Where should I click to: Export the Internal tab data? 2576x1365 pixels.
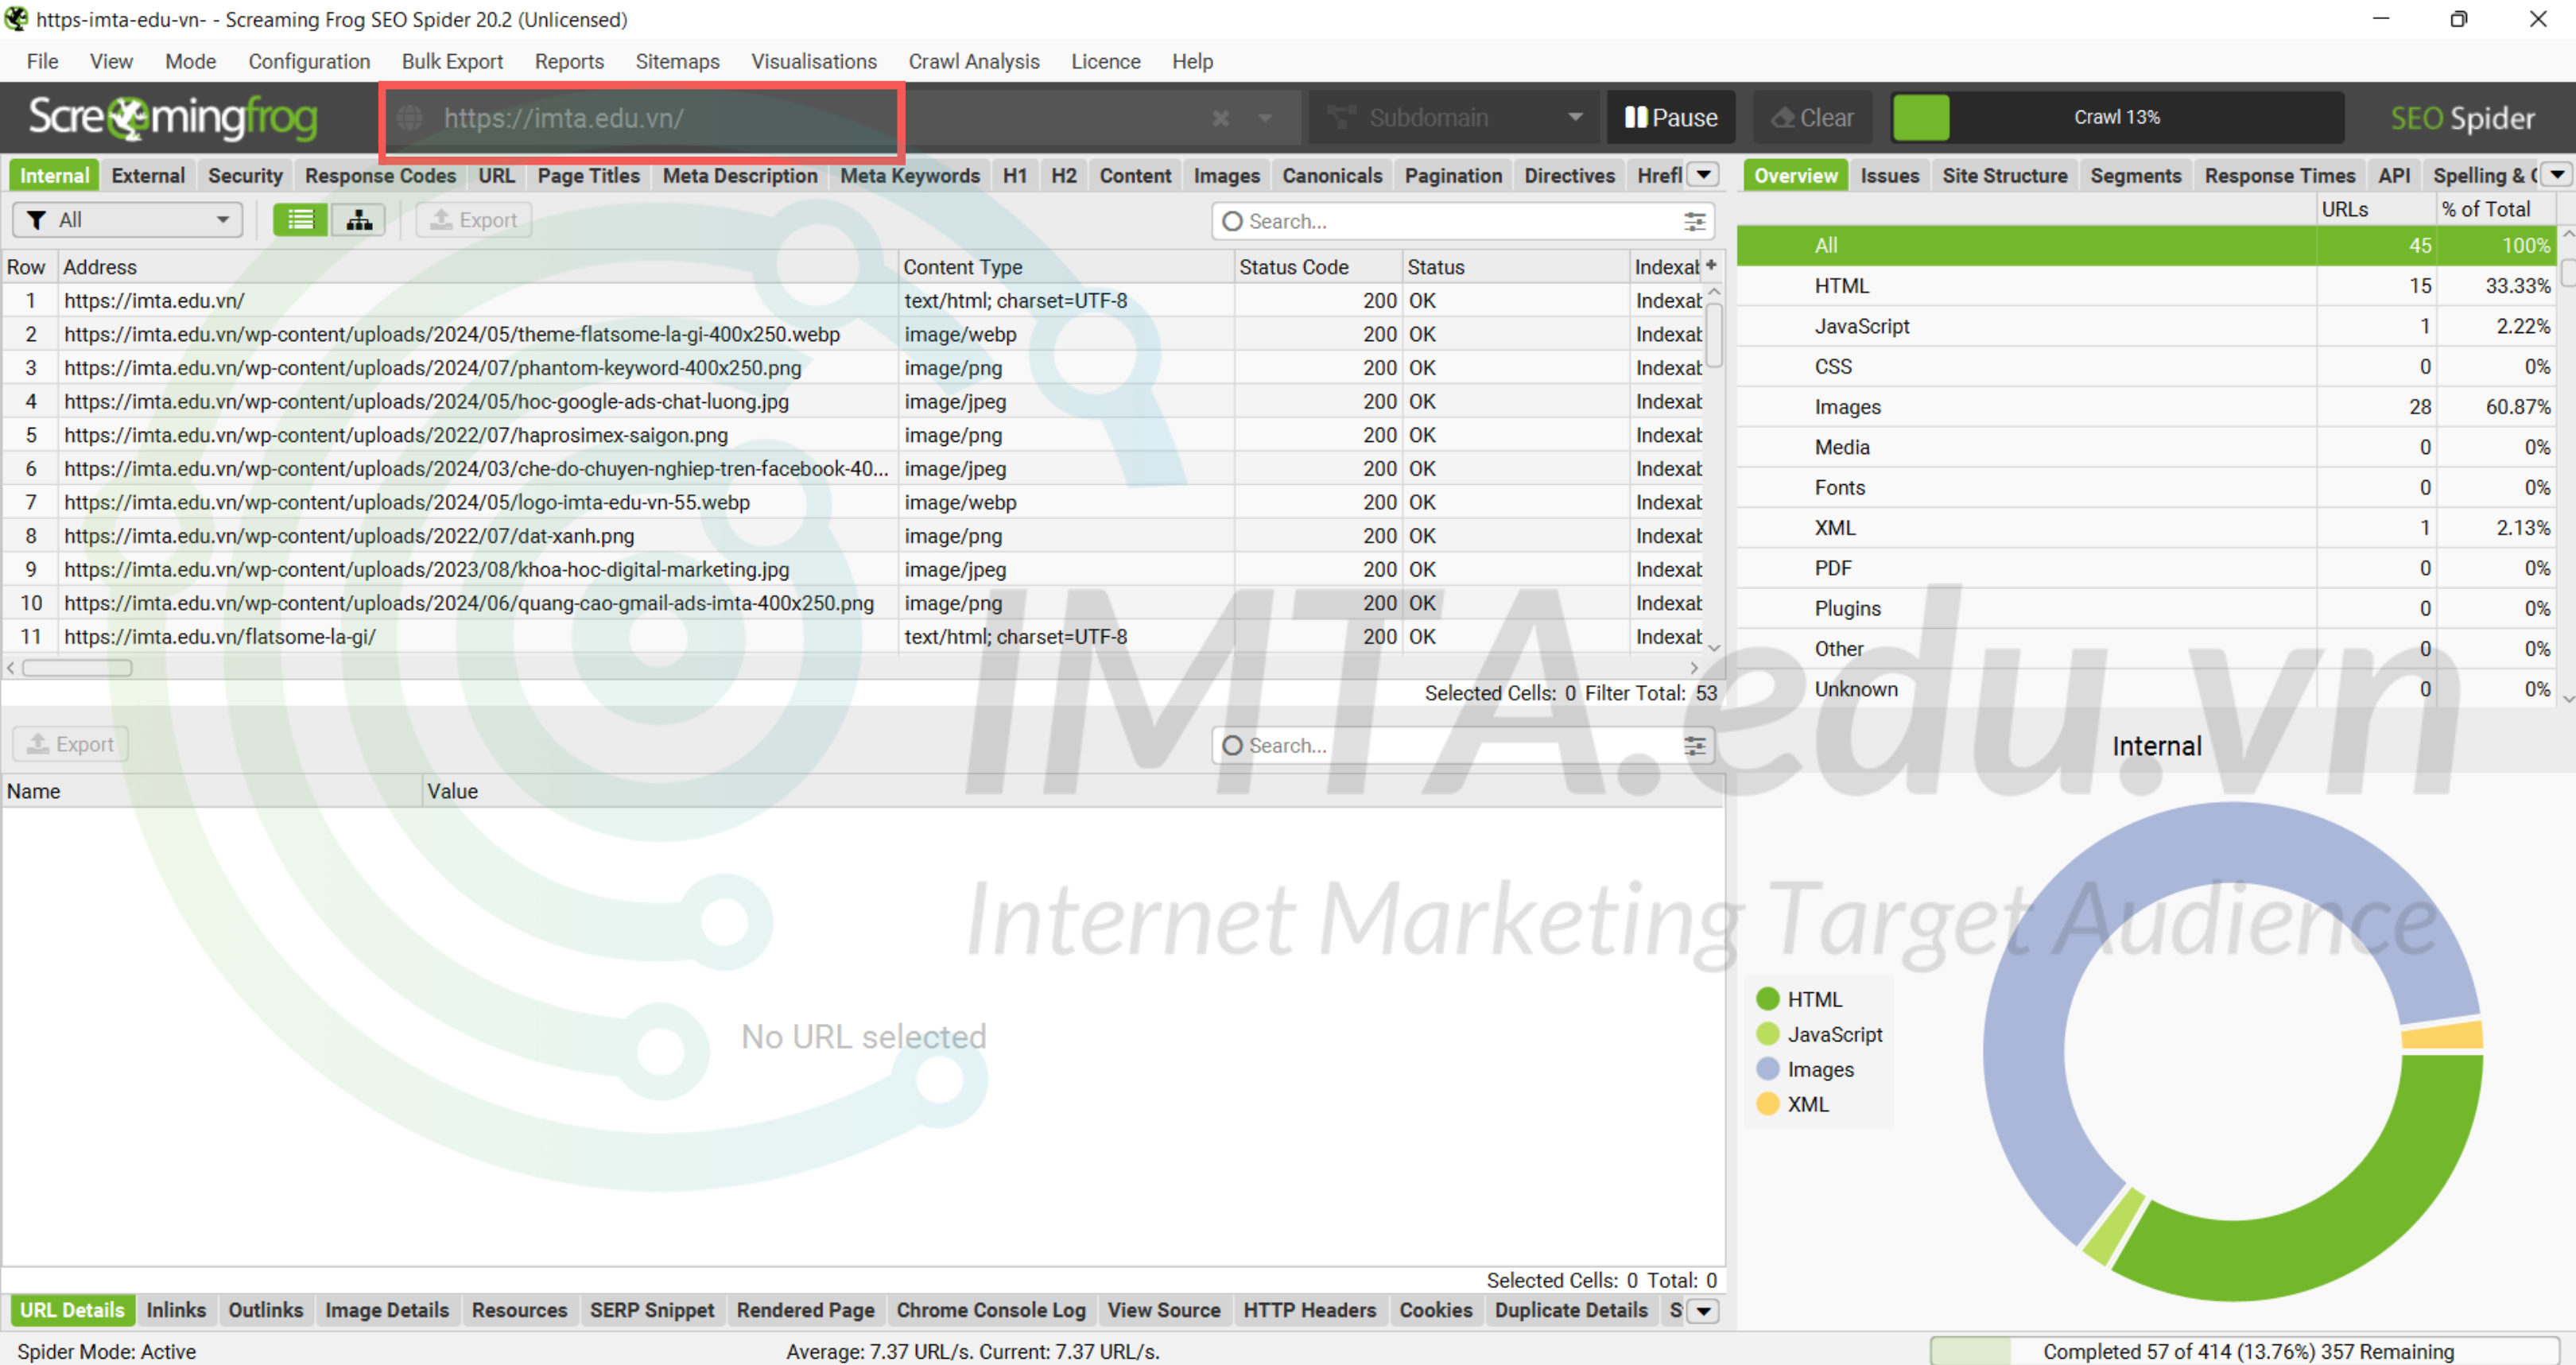tap(474, 220)
